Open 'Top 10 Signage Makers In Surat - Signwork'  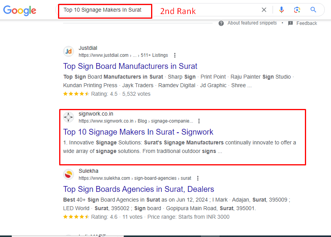pyautogui.click(x=138, y=132)
